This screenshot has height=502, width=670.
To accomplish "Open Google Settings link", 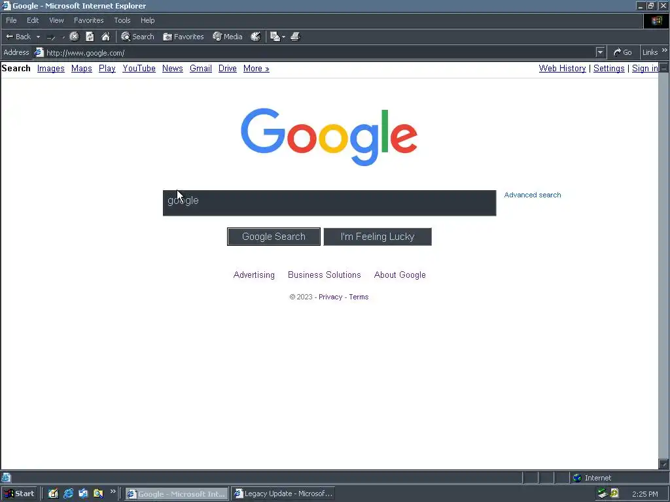I will point(609,68).
